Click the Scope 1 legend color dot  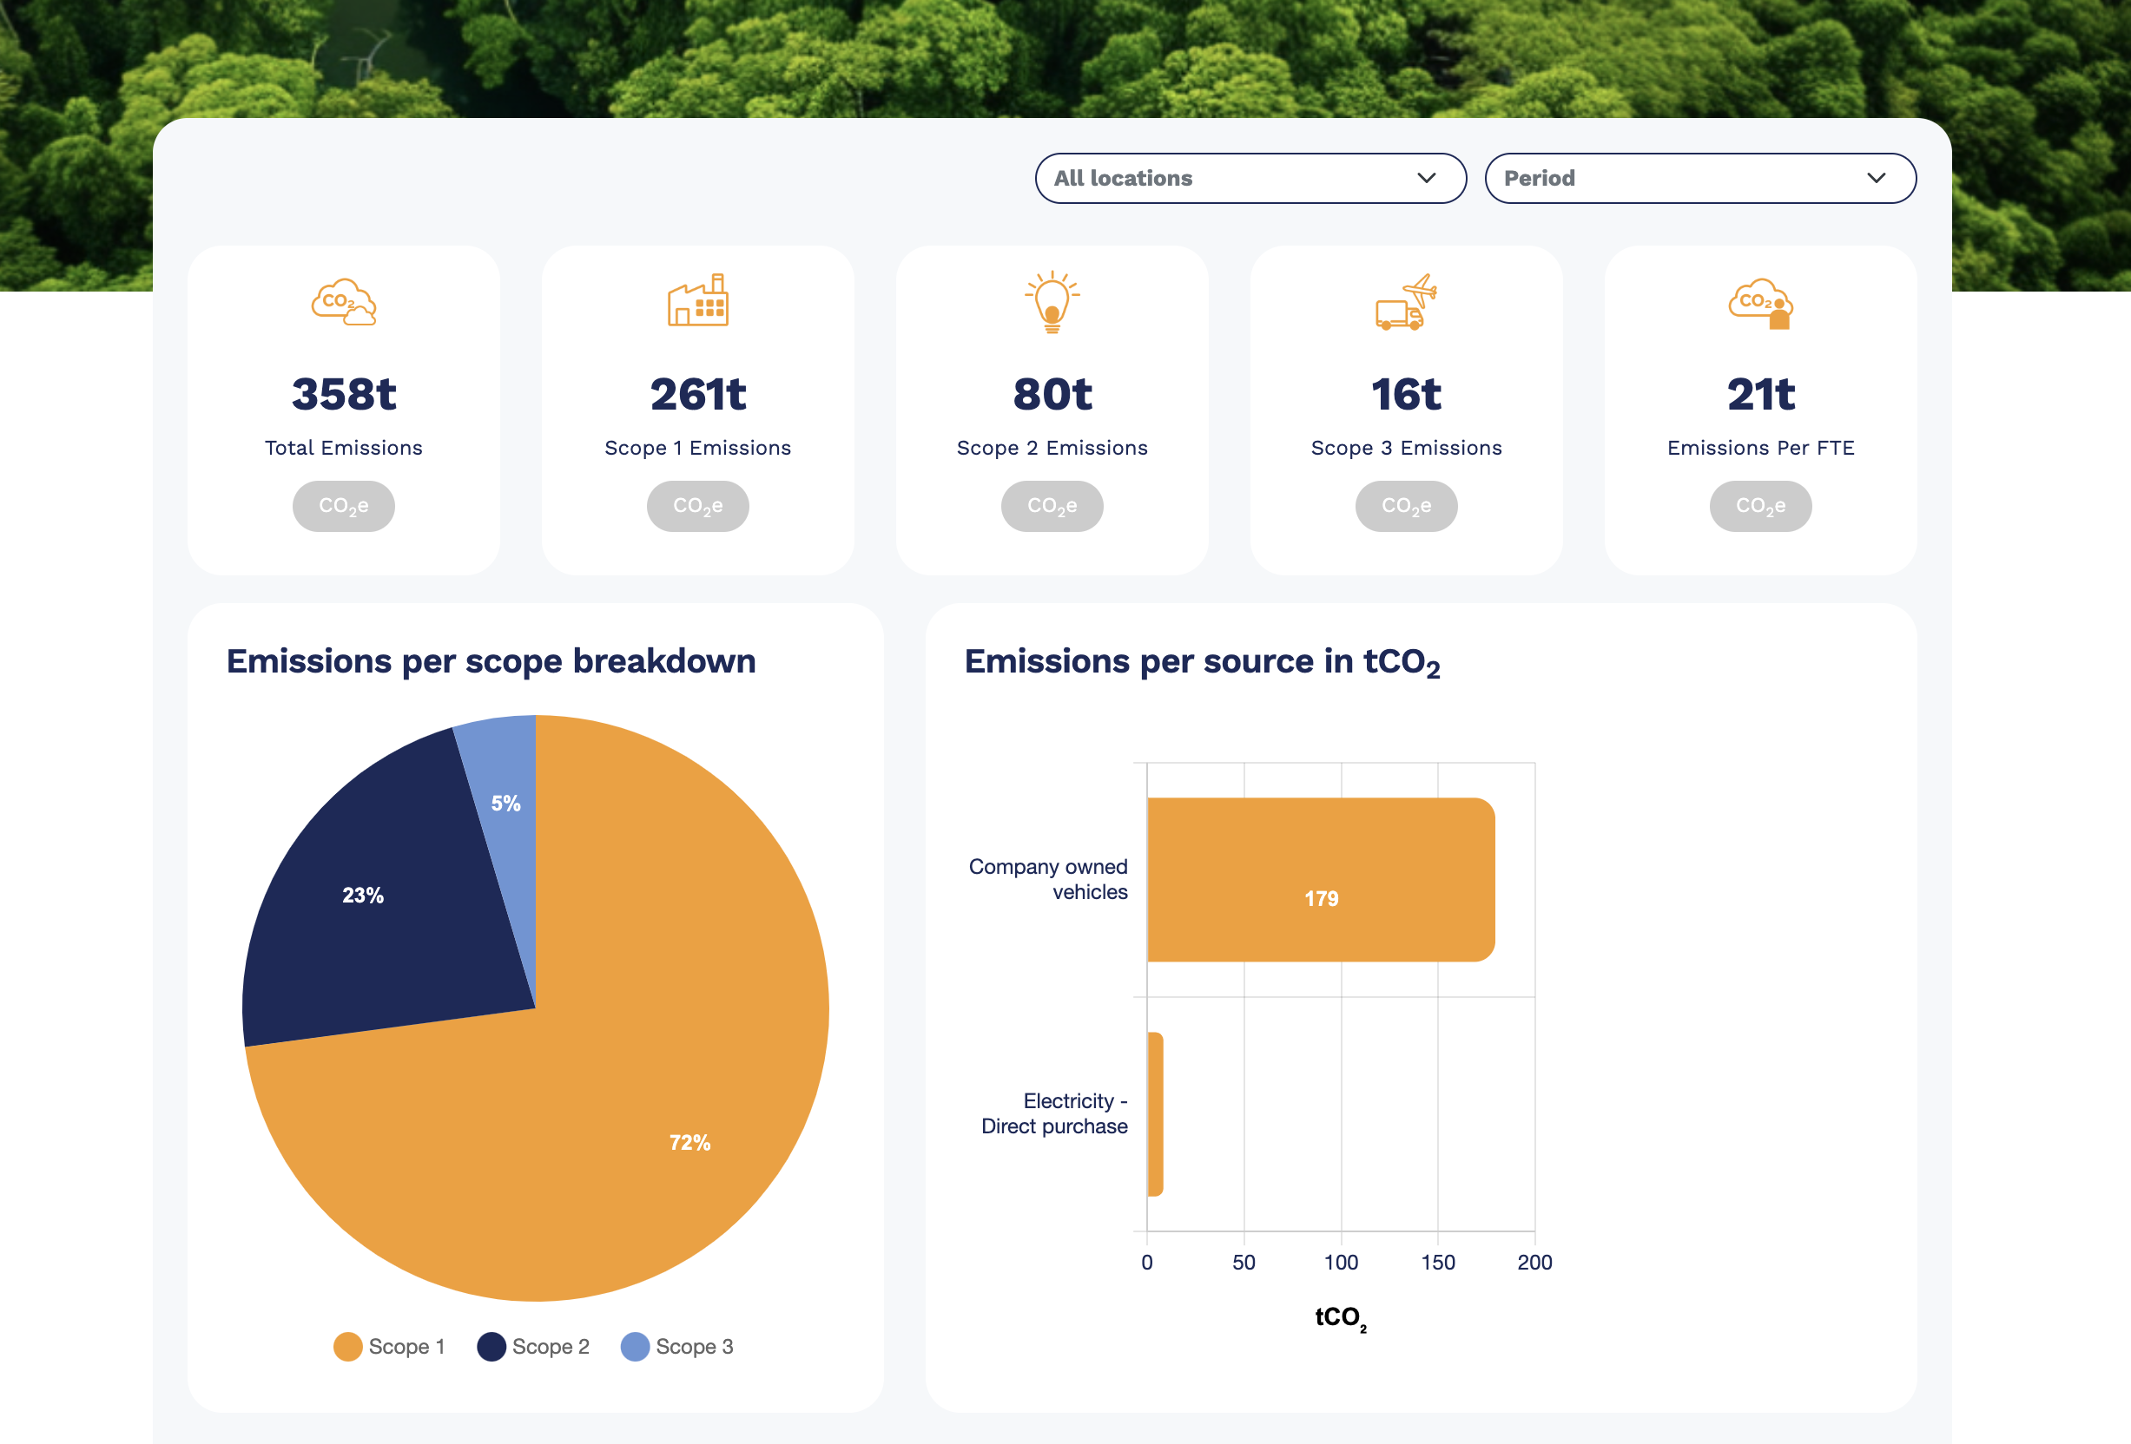tap(348, 1346)
